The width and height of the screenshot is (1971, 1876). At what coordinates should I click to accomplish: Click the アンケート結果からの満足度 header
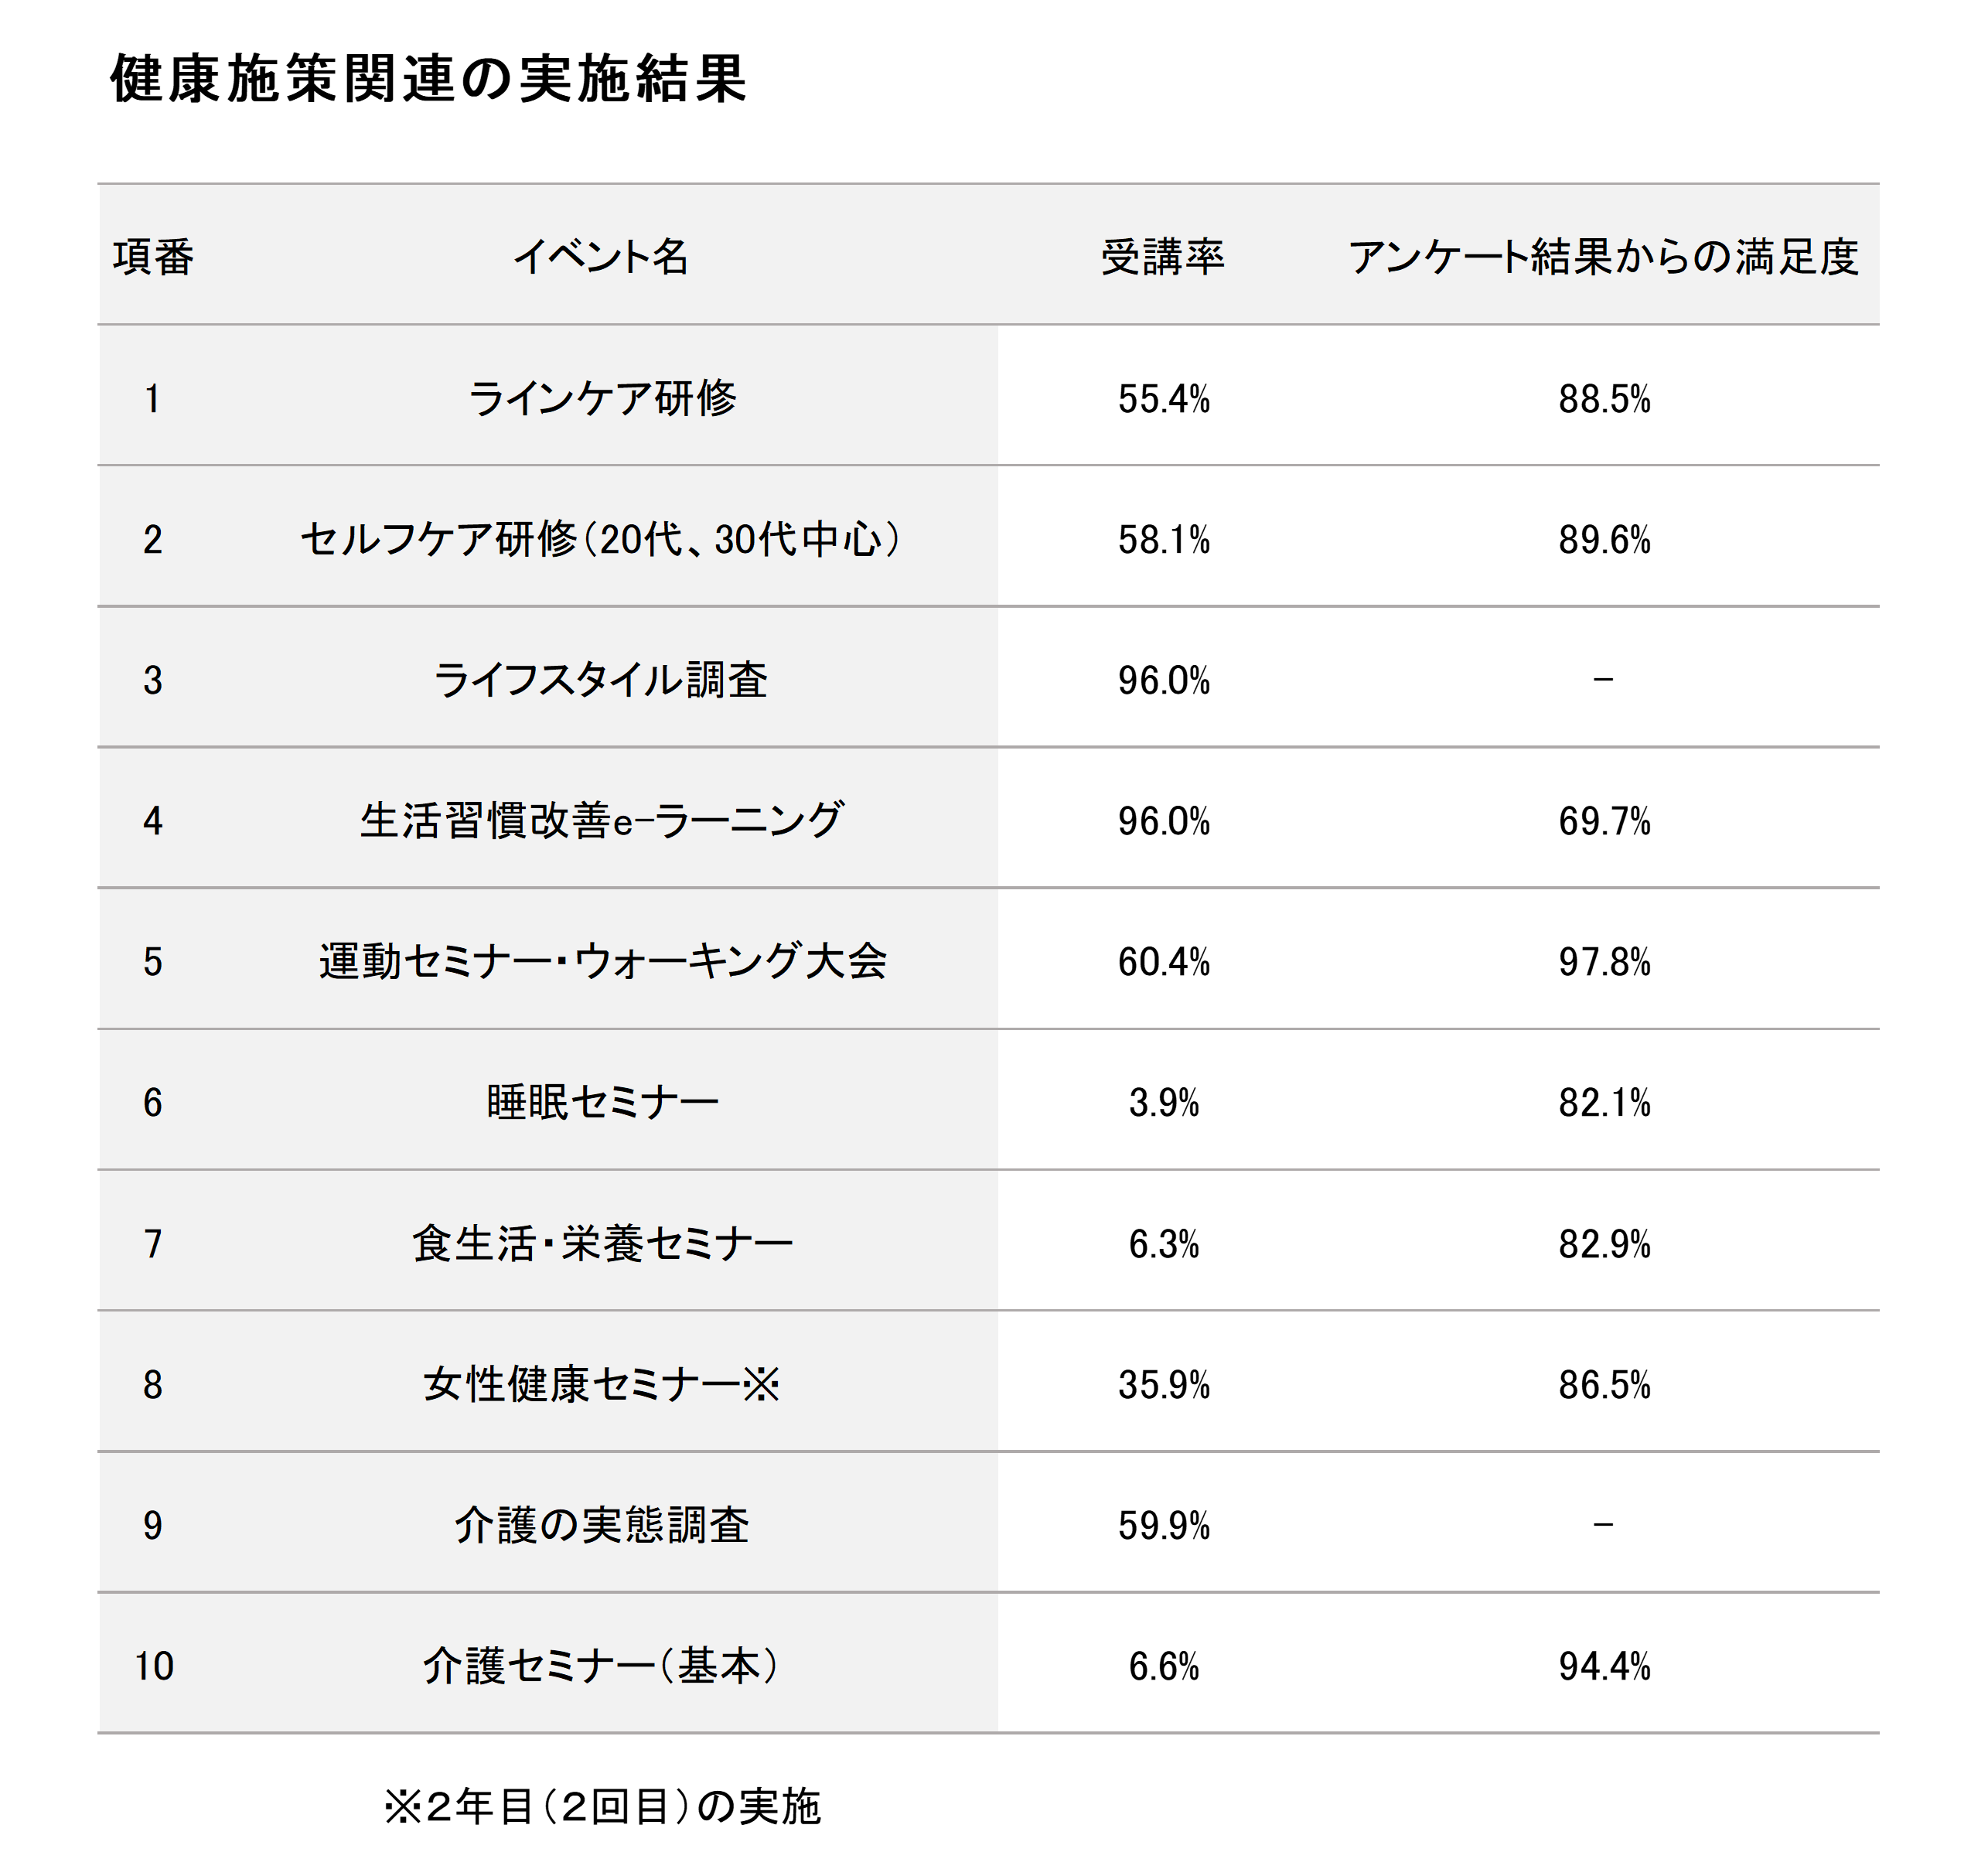(x=1603, y=257)
